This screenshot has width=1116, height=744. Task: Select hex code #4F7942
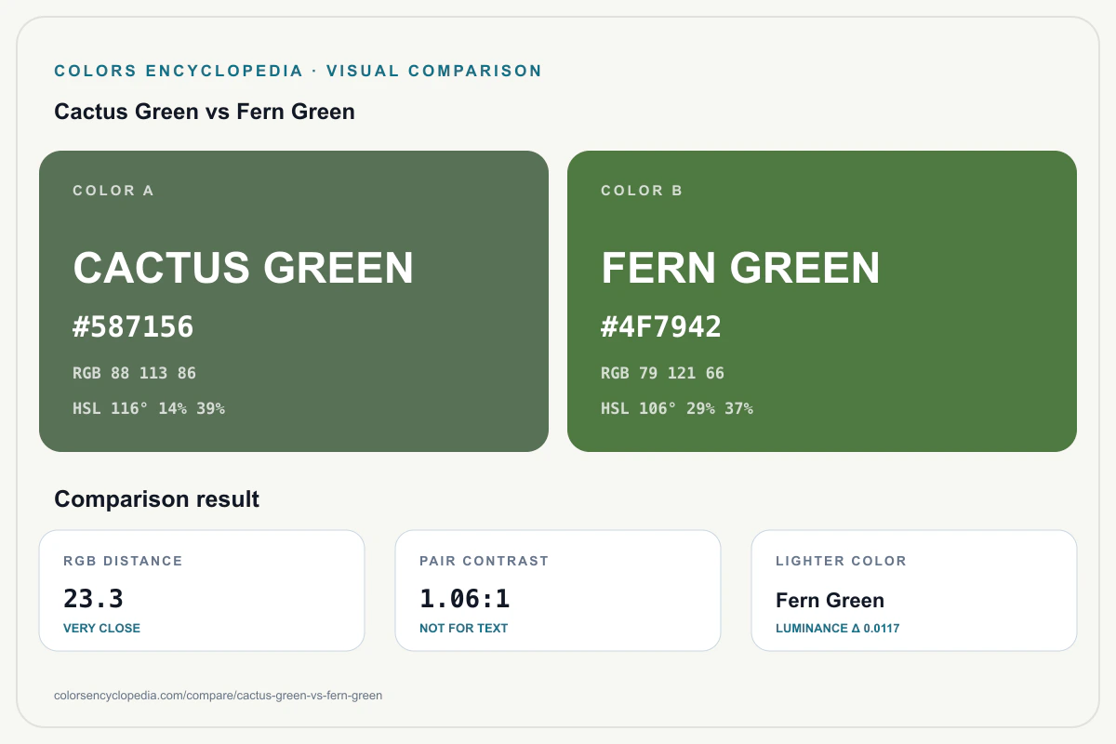(x=661, y=327)
